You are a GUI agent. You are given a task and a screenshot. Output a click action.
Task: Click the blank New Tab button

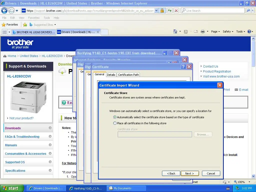point(104,32)
